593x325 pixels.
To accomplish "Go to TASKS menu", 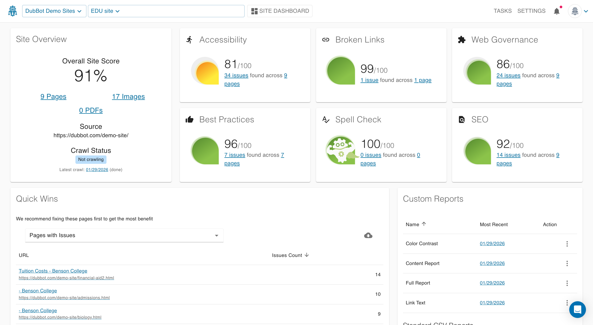I will click(502, 11).
